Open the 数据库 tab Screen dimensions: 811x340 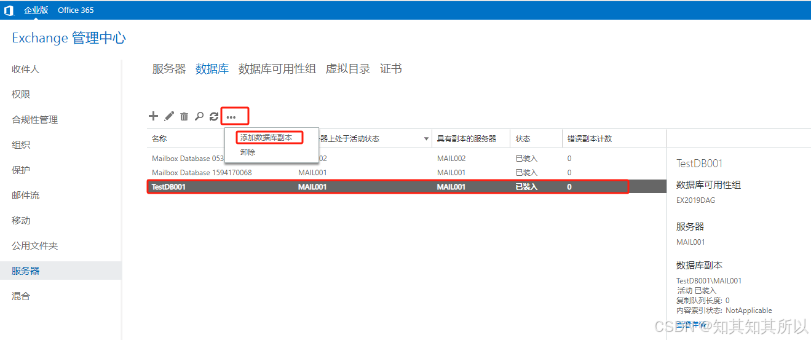212,69
